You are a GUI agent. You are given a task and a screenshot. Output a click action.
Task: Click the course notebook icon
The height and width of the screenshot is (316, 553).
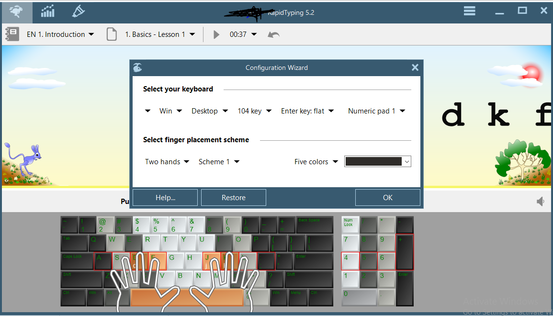11,34
